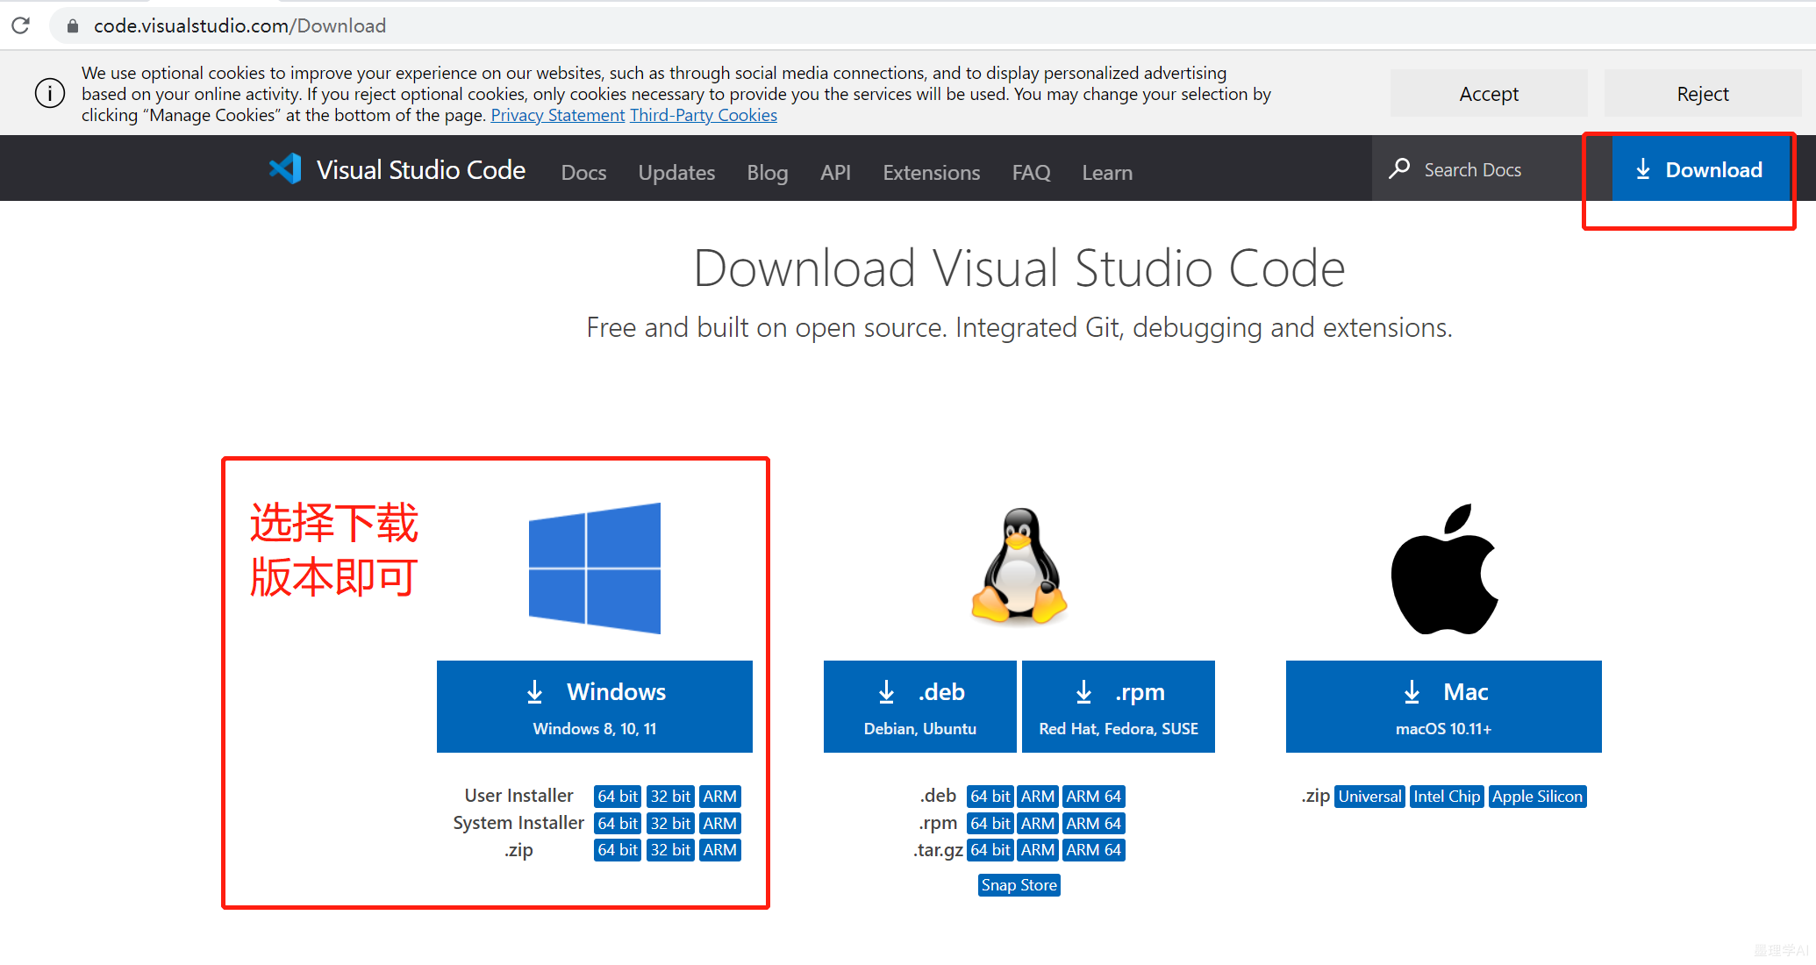
Task: Open the Extensions navigation link
Action: pyautogui.click(x=931, y=172)
